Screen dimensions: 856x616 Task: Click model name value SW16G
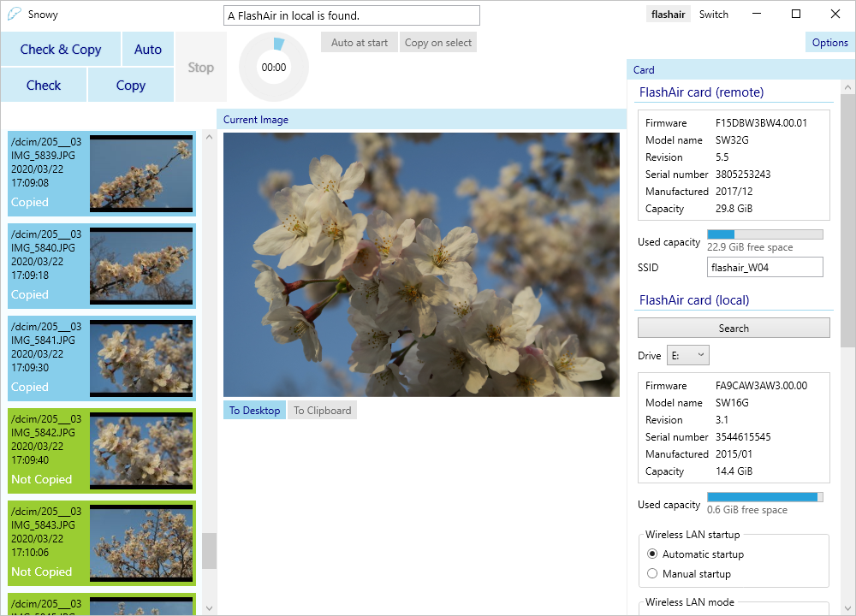(x=732, y=402)
